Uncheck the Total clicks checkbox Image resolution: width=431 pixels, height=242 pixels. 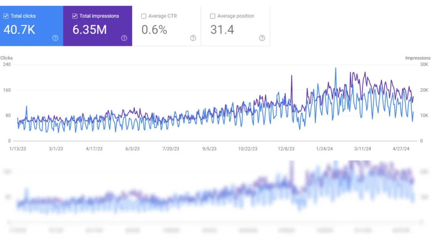(x=6, y=16)
